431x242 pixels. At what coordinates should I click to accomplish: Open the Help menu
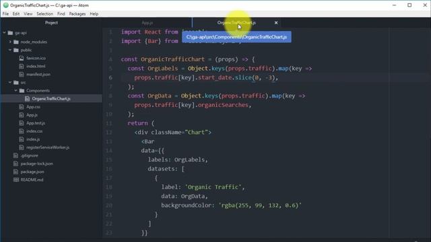94,13
